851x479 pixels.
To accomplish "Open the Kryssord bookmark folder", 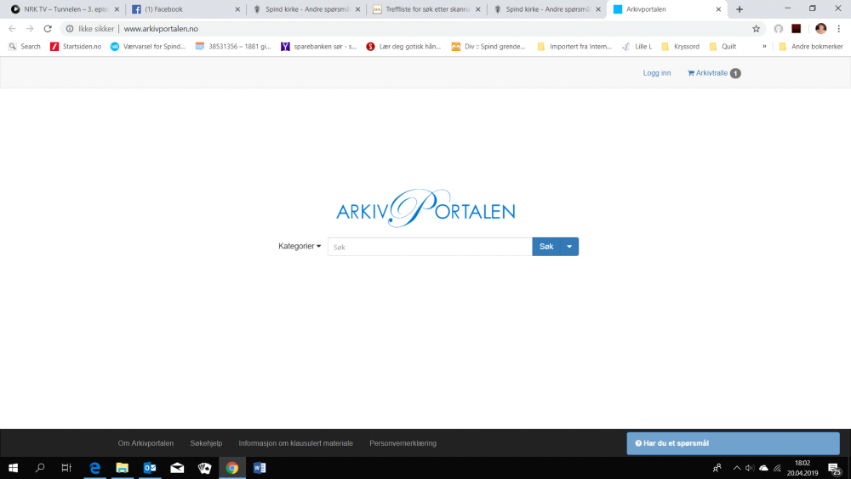I will 680,47.
